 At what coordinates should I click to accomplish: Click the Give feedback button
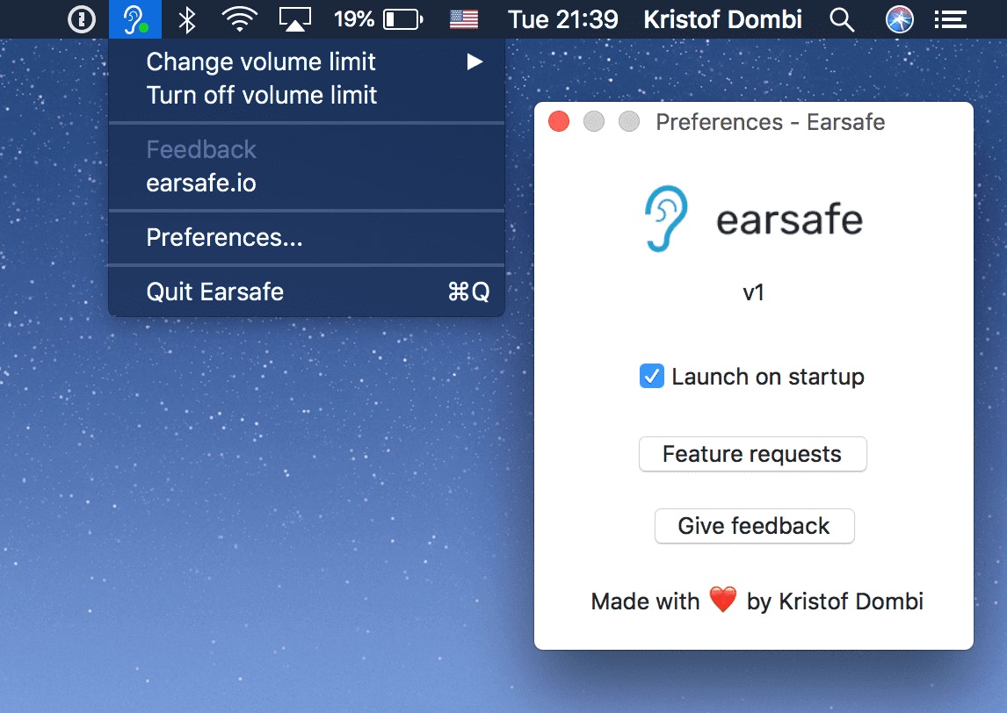[x=754, y=526]
